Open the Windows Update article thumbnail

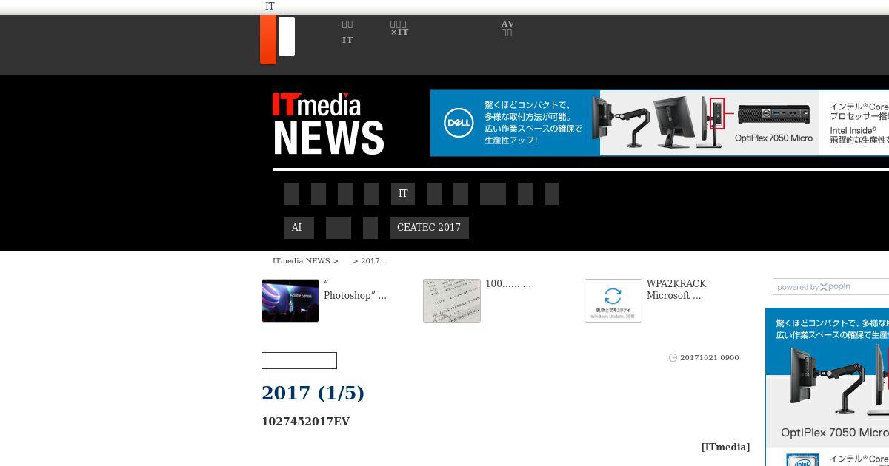[613, 300]
